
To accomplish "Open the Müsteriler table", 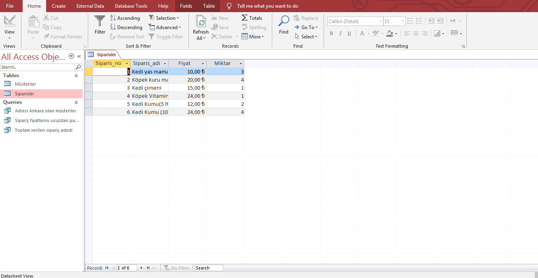I will point(25,84).
